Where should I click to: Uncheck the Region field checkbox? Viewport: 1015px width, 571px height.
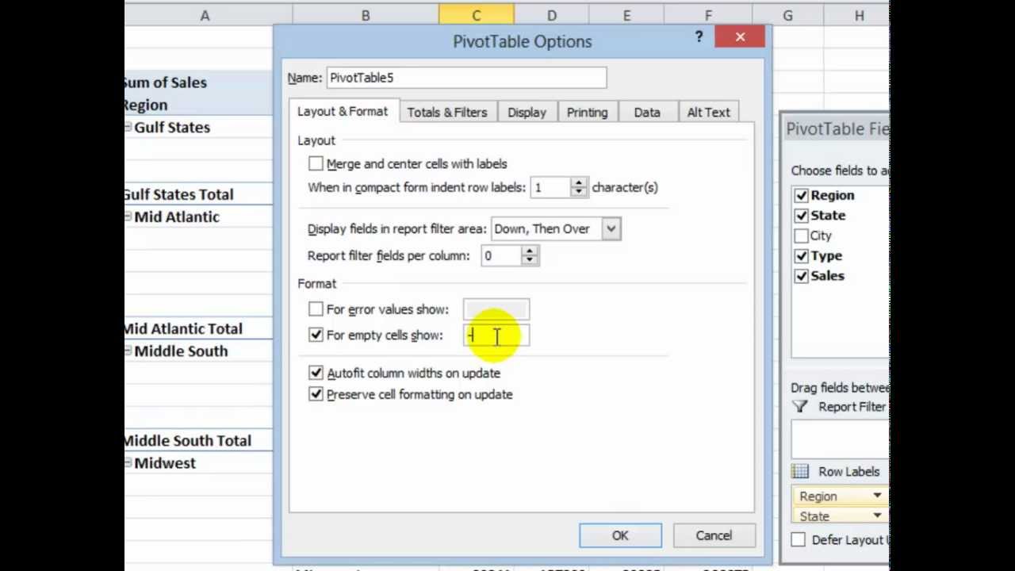click(x=801, y=195)
